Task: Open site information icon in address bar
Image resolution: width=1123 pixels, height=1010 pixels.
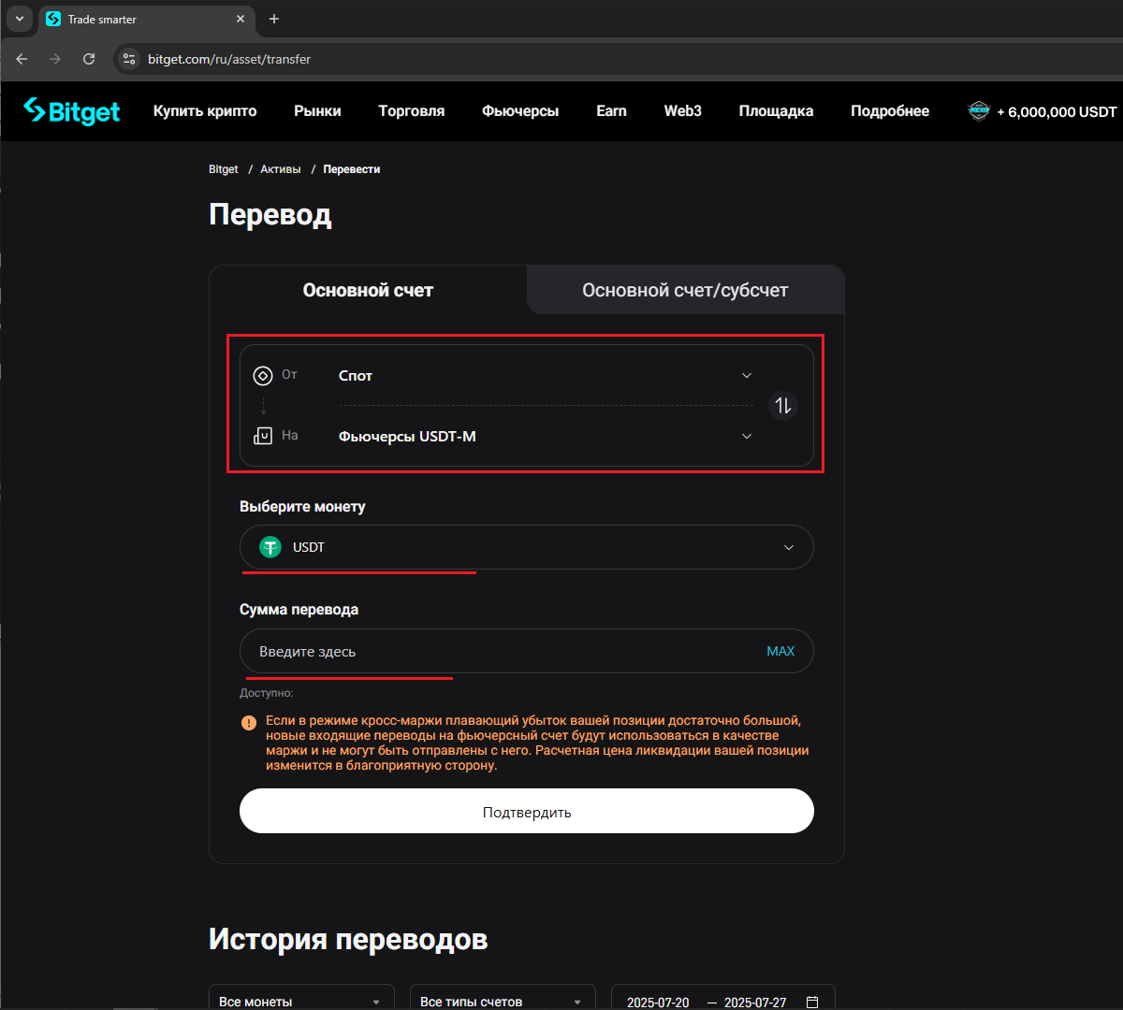Action: [x=129, y=59]
